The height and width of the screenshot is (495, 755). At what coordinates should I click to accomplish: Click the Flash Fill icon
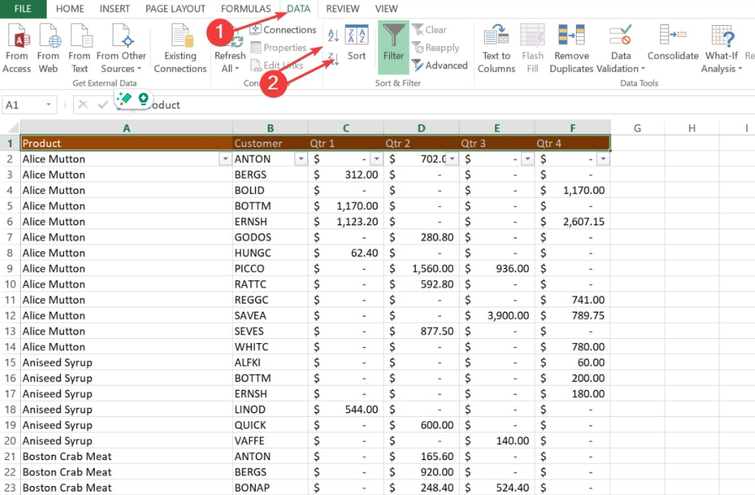point(532,47)
